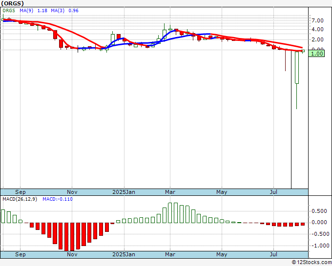Click the MACD(26,12,9) indicator label
332x266 pixels.
point(20,199)
